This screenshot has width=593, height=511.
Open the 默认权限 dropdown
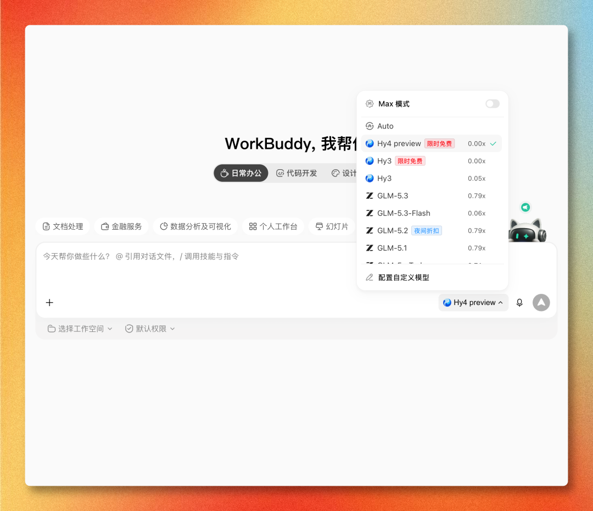click(150, 329)
